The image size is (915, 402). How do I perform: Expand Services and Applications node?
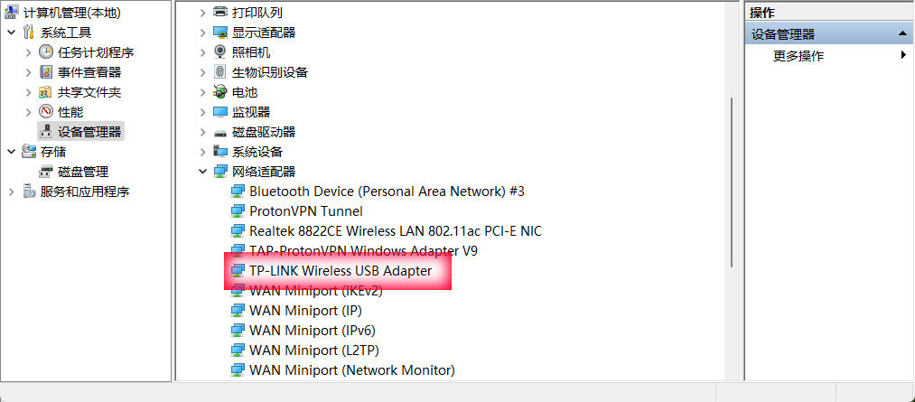[x=11, y=192]
